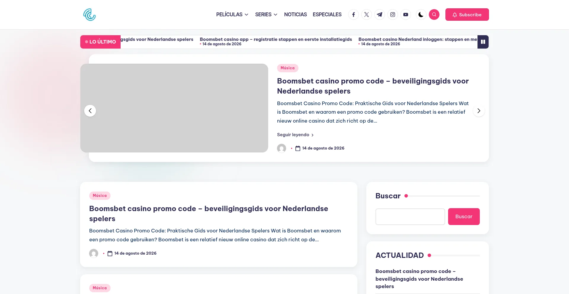
Task: Show the next slide in the featured carousel
Action: [x=479, y=111]
